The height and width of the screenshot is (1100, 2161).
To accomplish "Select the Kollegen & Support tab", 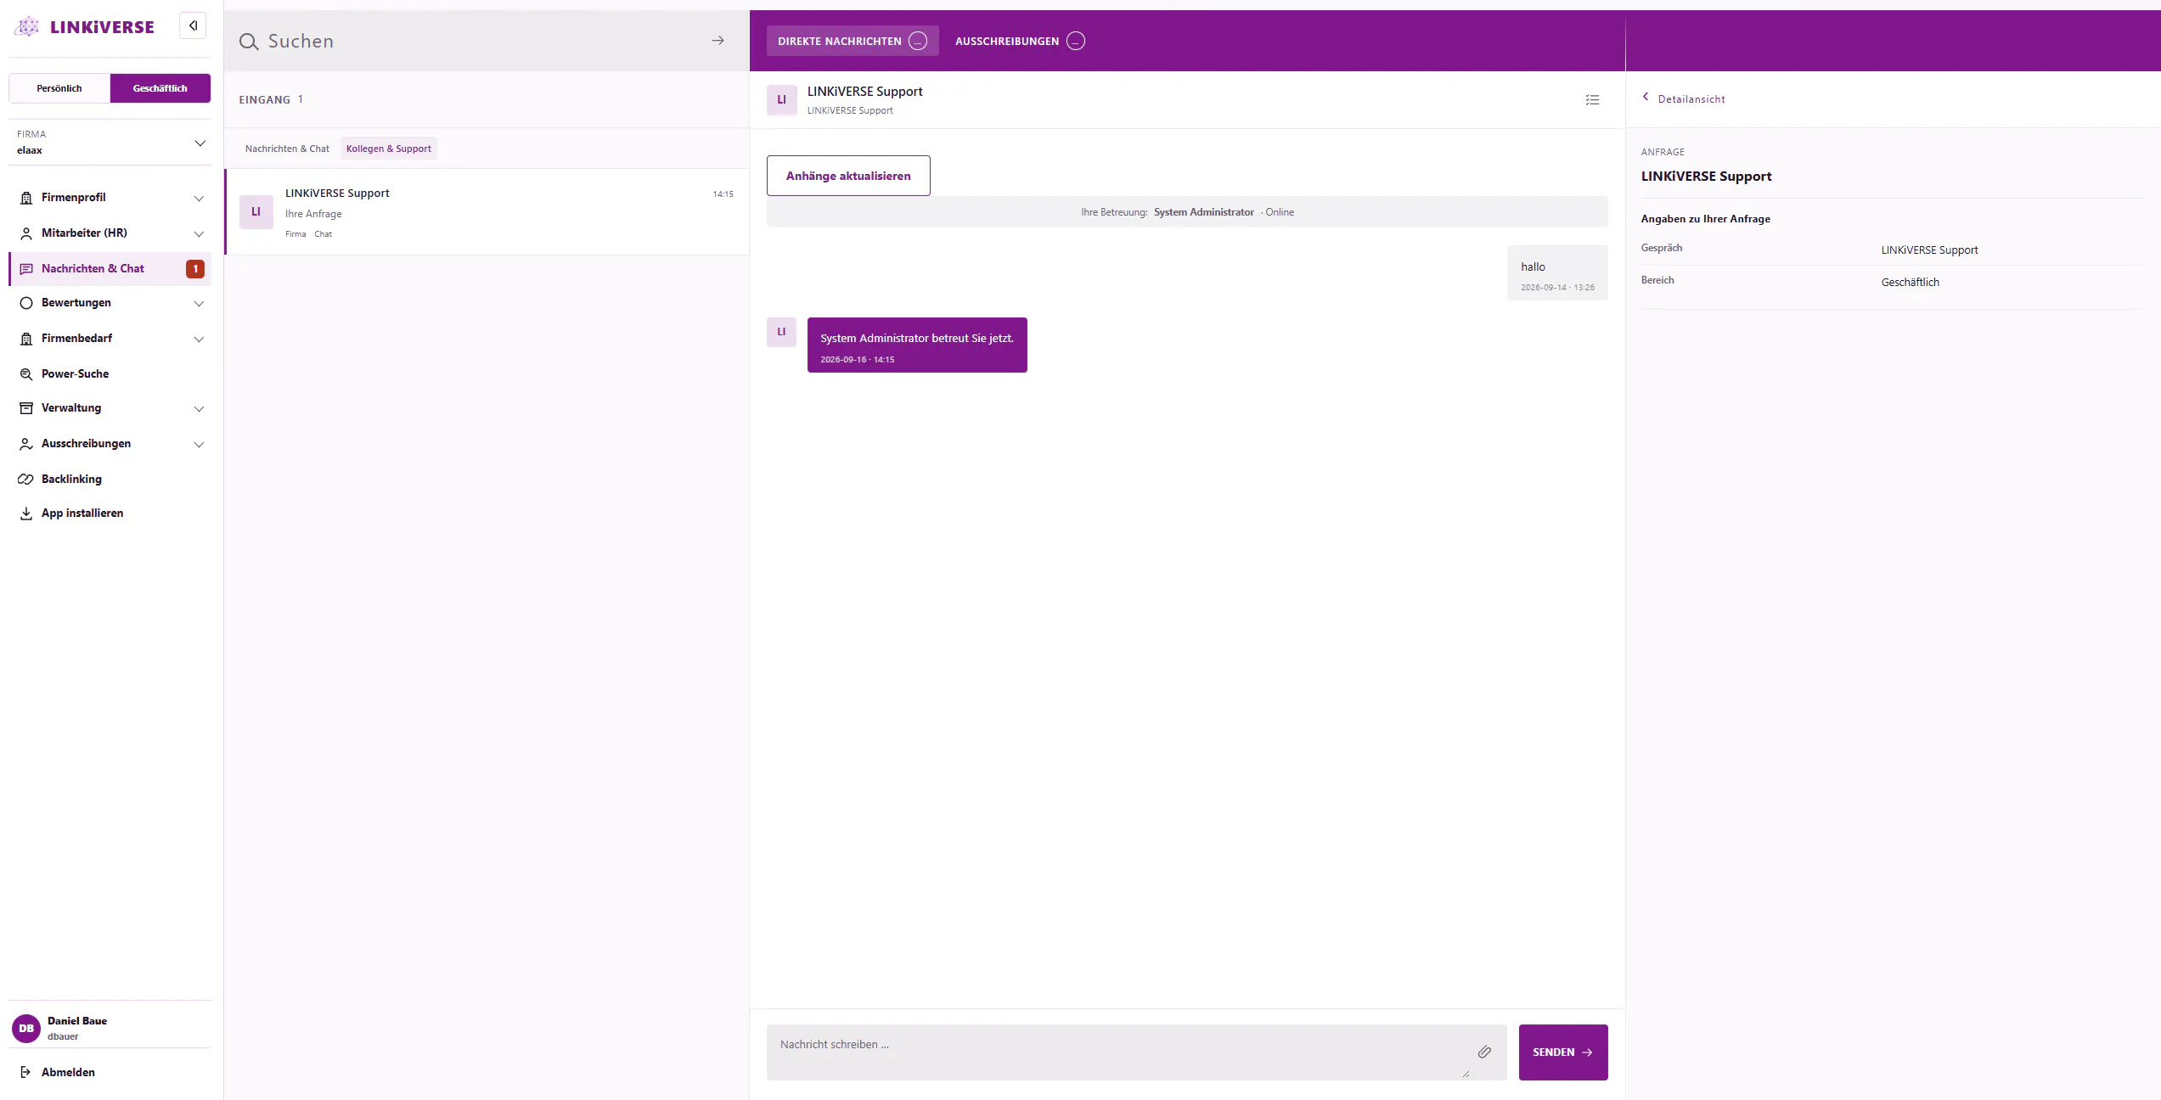I will (x=389, y=149).
